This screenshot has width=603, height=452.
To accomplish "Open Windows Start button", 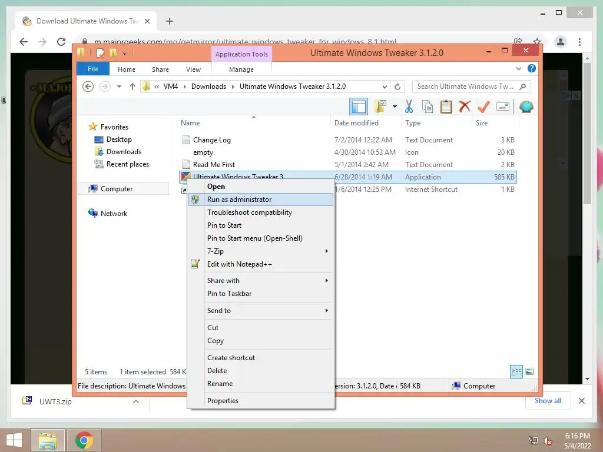I will click(14, 440).
